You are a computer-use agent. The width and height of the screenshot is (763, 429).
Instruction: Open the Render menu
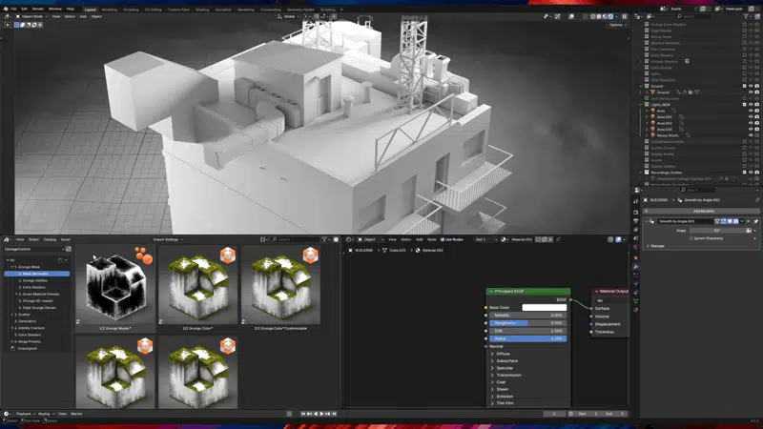point(38,9)
